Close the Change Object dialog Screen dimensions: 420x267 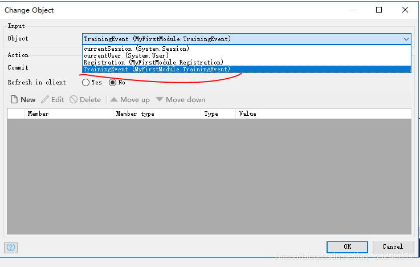pos(405,10)
